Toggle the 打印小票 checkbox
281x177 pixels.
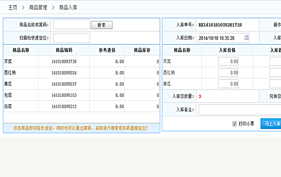[234, 124]
